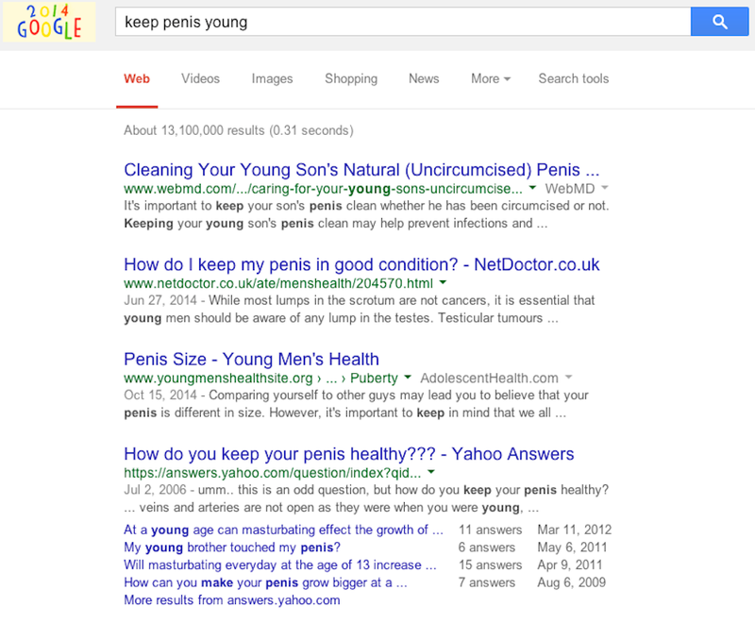Click the date 'Apr 9, 2011'

[570, 564]
